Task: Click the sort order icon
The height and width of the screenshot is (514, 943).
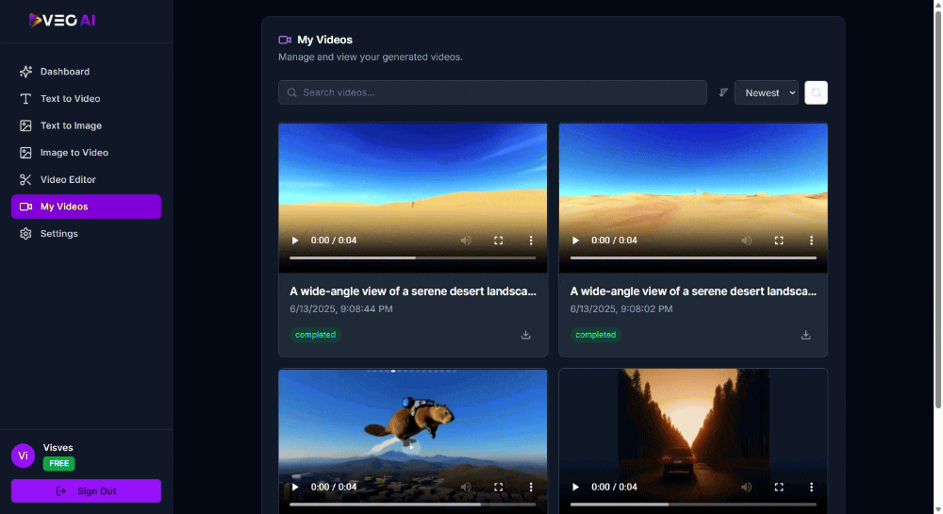Action: coord(723,92)
